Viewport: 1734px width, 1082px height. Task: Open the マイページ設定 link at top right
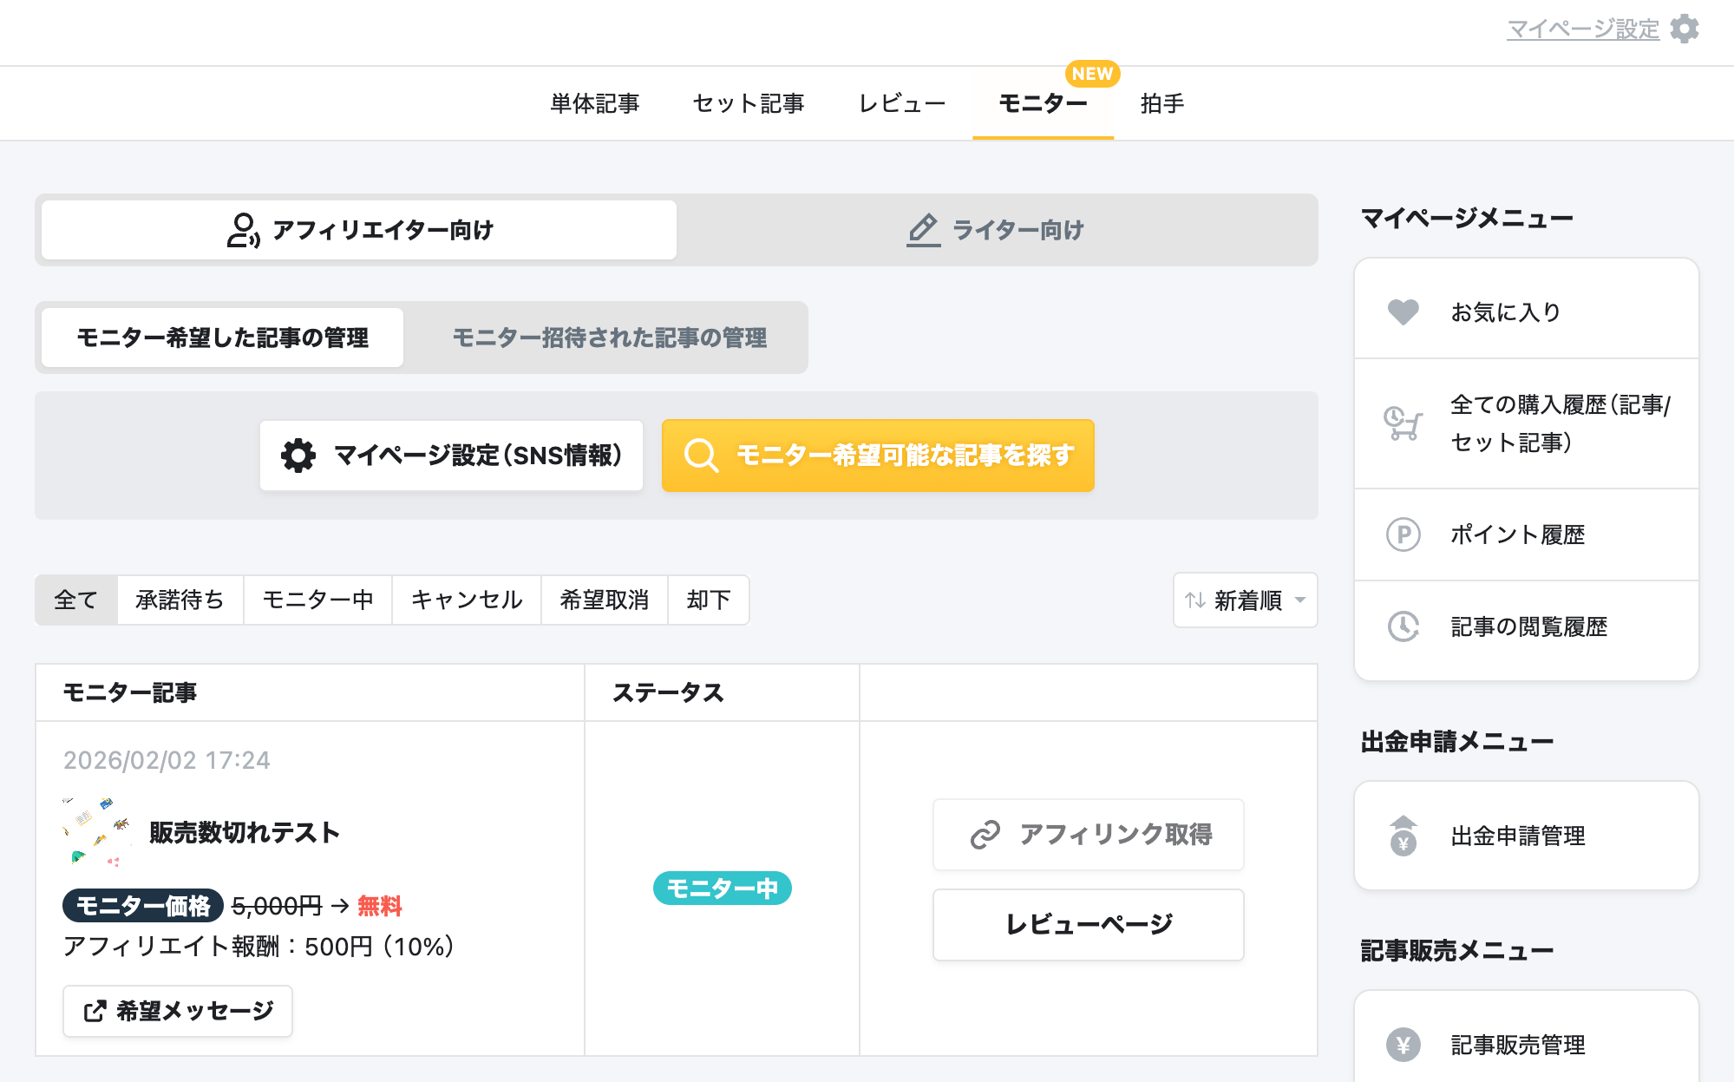click(1582, 30)
